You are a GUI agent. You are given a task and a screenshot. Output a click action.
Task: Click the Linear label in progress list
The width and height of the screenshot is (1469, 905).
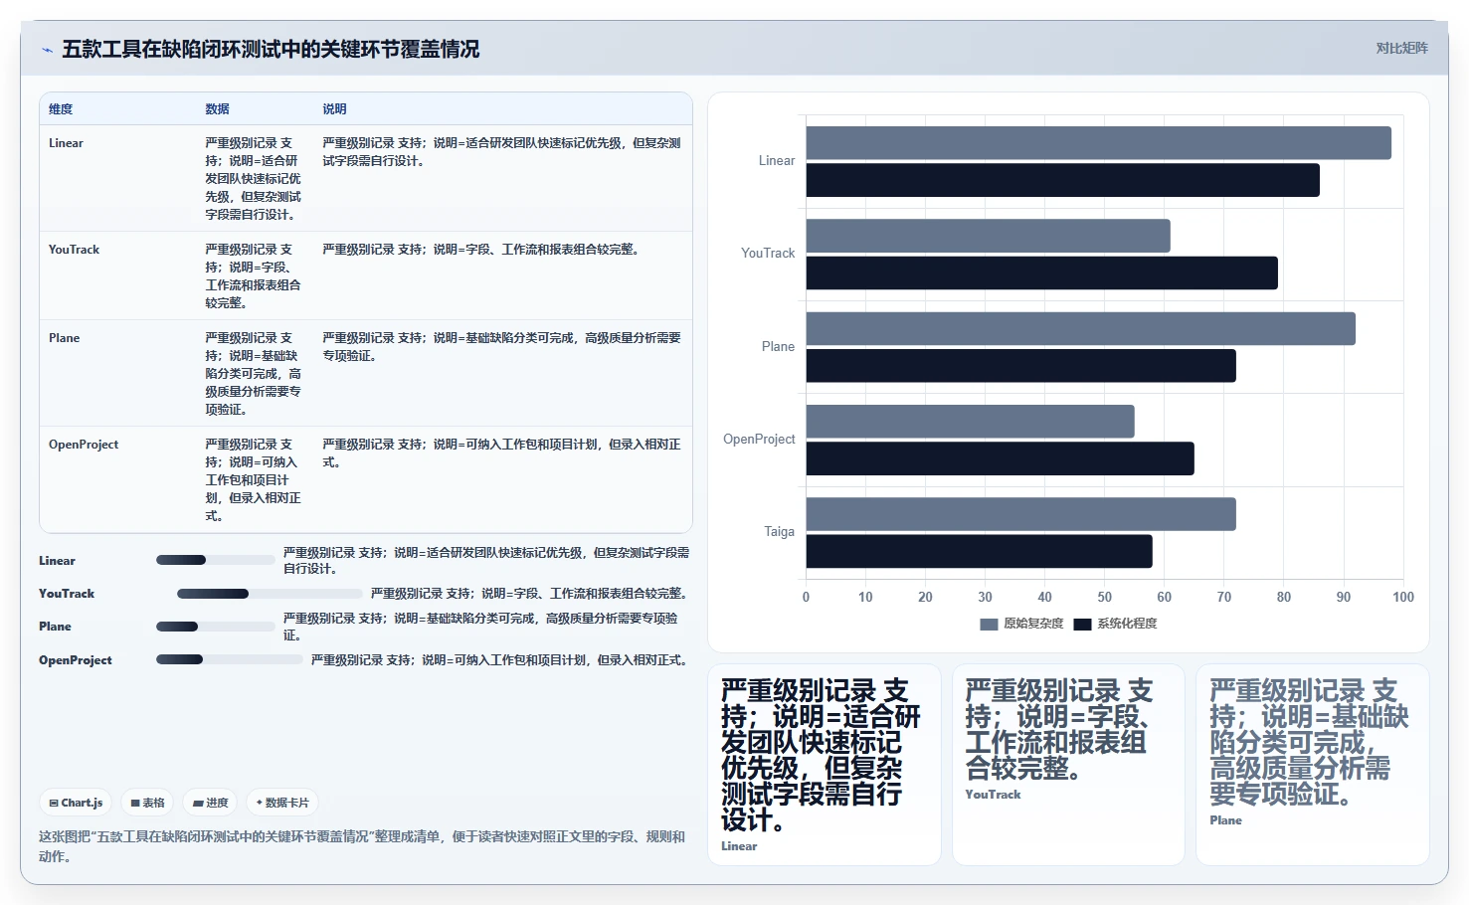click(57, 561)
